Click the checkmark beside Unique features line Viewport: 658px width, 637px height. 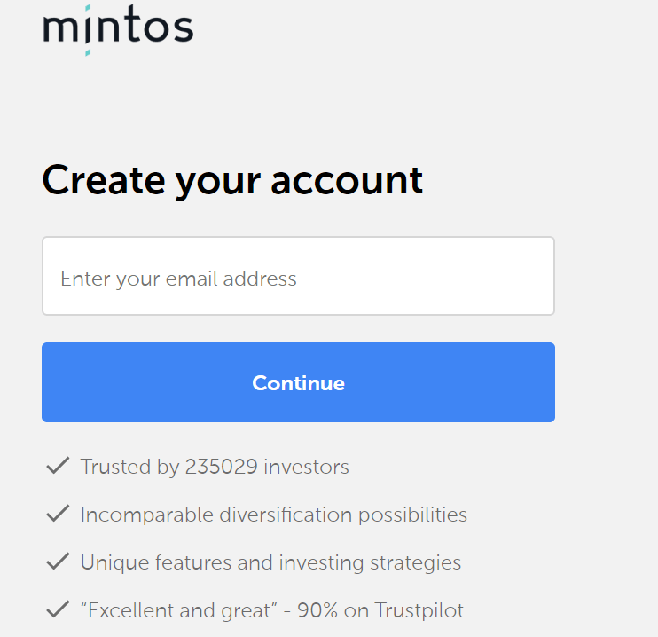[x=58, y=562]
